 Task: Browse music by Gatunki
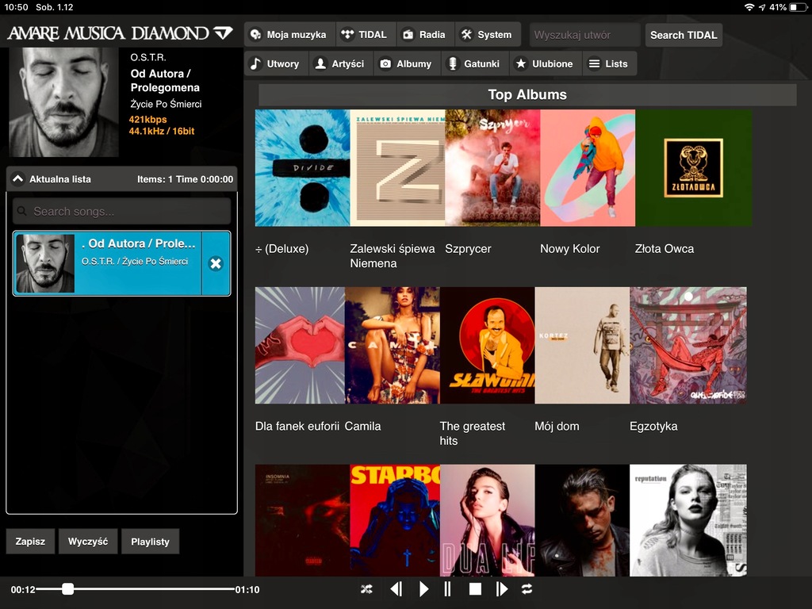[475, 63]
